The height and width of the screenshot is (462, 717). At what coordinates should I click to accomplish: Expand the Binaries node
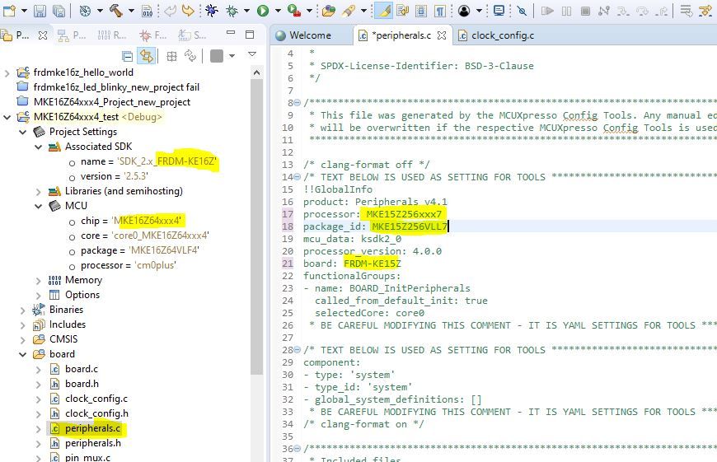click(x=23, y=310)
